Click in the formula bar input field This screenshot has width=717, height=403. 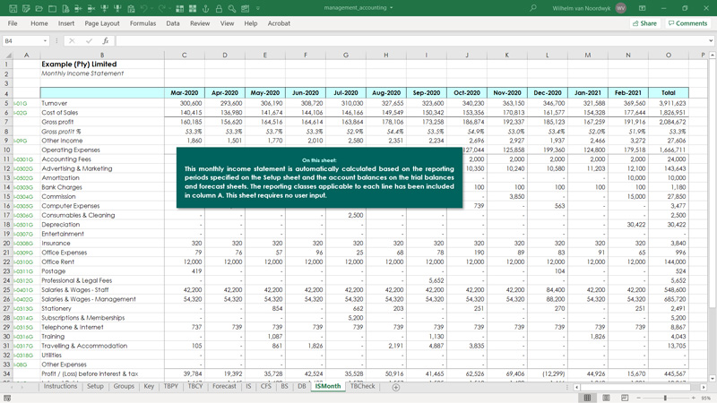[411, 40]
